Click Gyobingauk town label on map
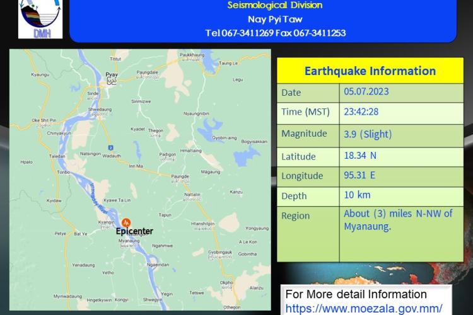Image resolution: width=473 pixels, height=315 pixels. coord(220,252)
